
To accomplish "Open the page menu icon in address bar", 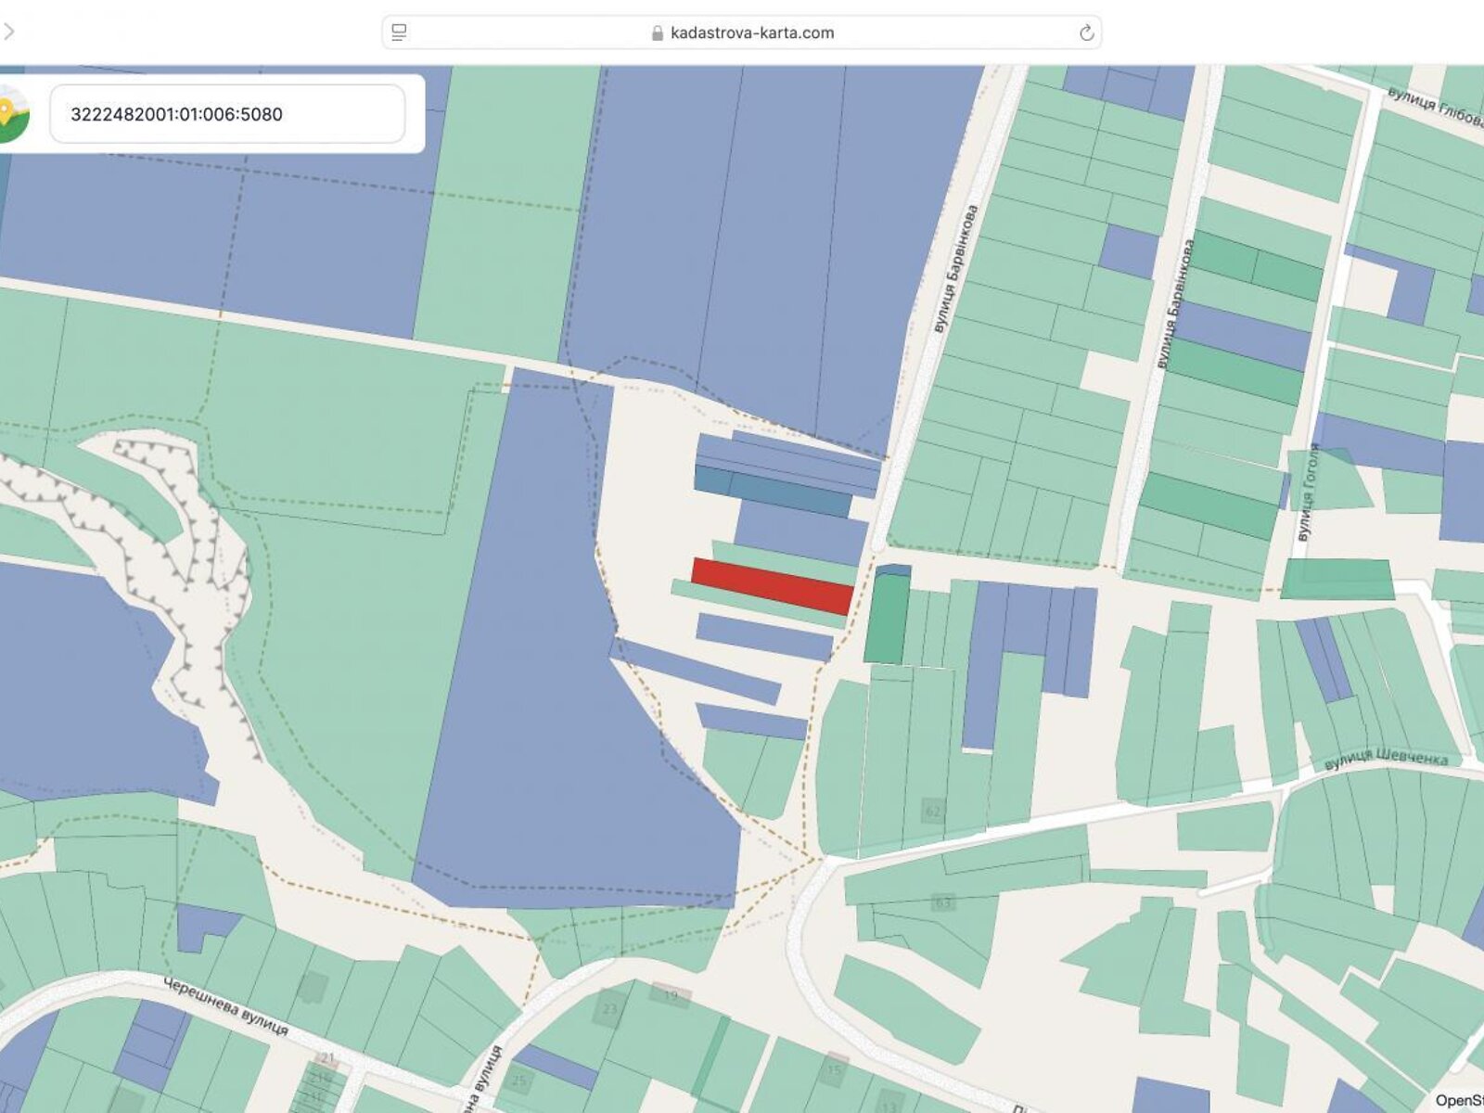I will pos(399,32).
